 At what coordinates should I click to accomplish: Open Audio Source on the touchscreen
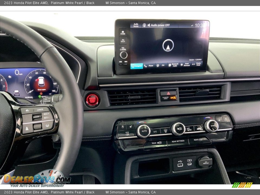pos(136,25)
